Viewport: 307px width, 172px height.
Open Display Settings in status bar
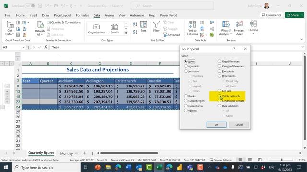[x=221, y=160]
